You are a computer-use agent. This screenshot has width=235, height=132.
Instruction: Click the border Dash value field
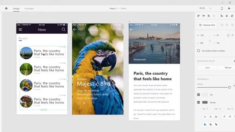tap(220, 109)
